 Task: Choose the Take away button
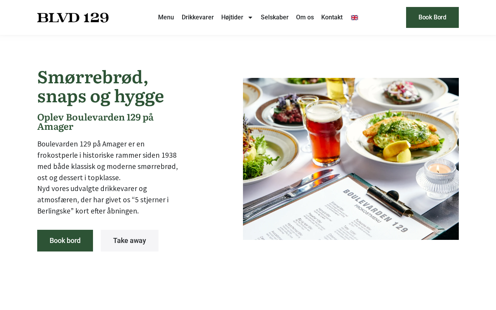click(x=129, y=241)
